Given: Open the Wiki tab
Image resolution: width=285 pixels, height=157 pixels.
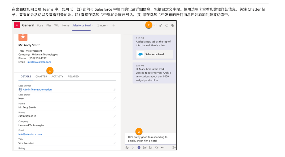Looking at the screenshot, I should click(x=57, y=25).
